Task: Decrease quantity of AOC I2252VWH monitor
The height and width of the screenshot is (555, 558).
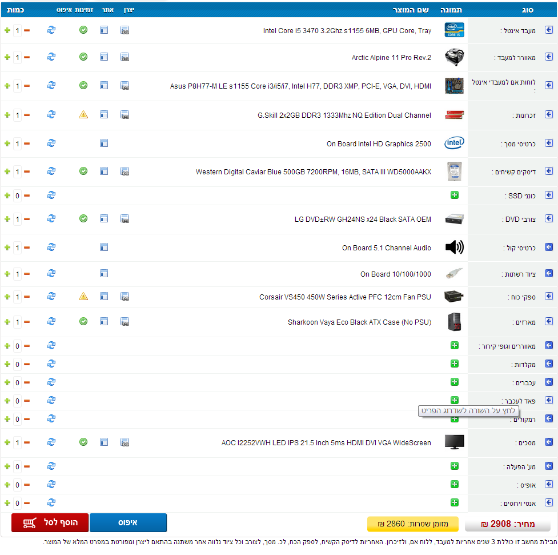Action: click(x=27, y=442)
